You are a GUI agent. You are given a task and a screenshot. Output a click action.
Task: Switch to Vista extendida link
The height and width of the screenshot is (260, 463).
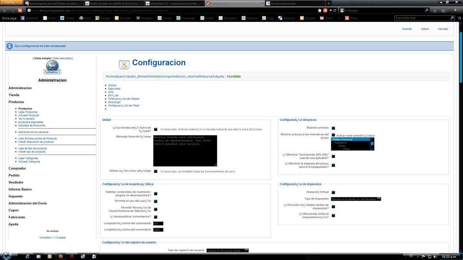tap(62, 58)
